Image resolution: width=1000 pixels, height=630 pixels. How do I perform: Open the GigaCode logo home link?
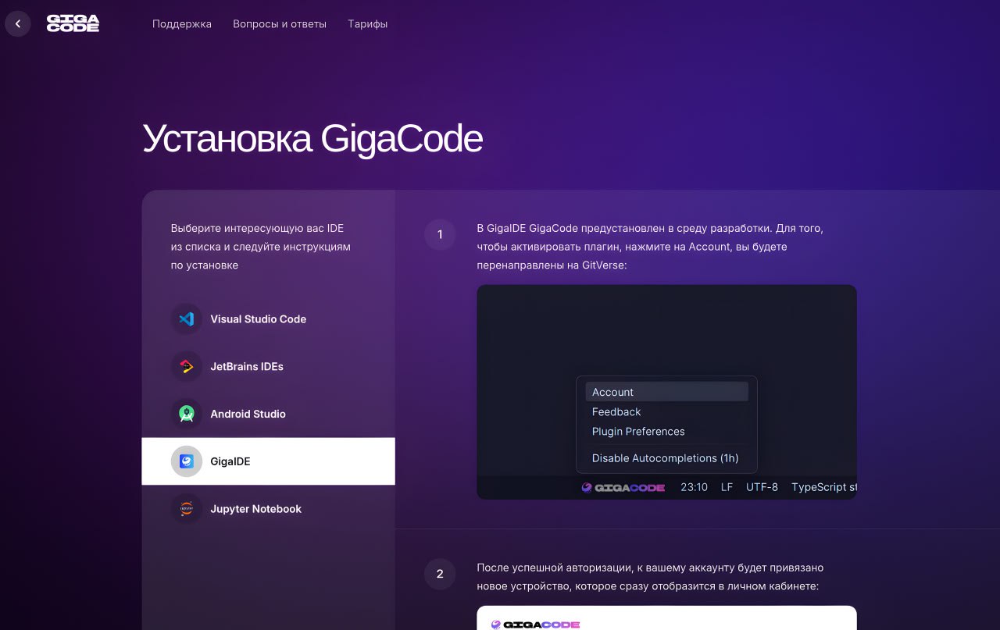(73, 23)
